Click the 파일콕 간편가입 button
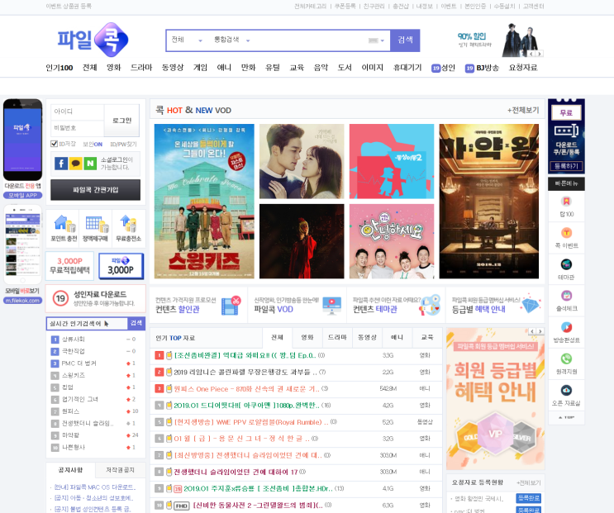Screen dimensions: 614x513 click(96, 190)
